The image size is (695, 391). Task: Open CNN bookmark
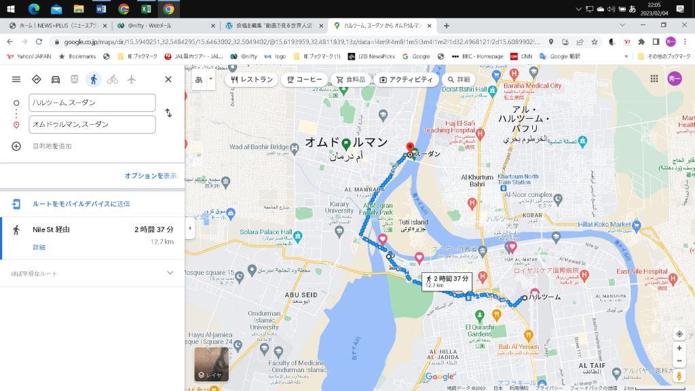tap(522, 56)
